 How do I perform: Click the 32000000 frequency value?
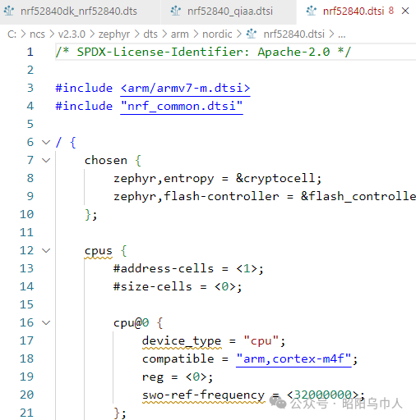click(322, 395)
